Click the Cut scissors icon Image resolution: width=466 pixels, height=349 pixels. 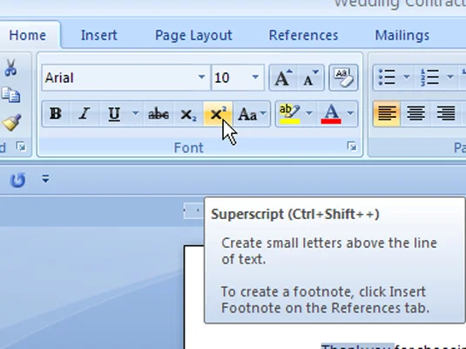[10, 67]
